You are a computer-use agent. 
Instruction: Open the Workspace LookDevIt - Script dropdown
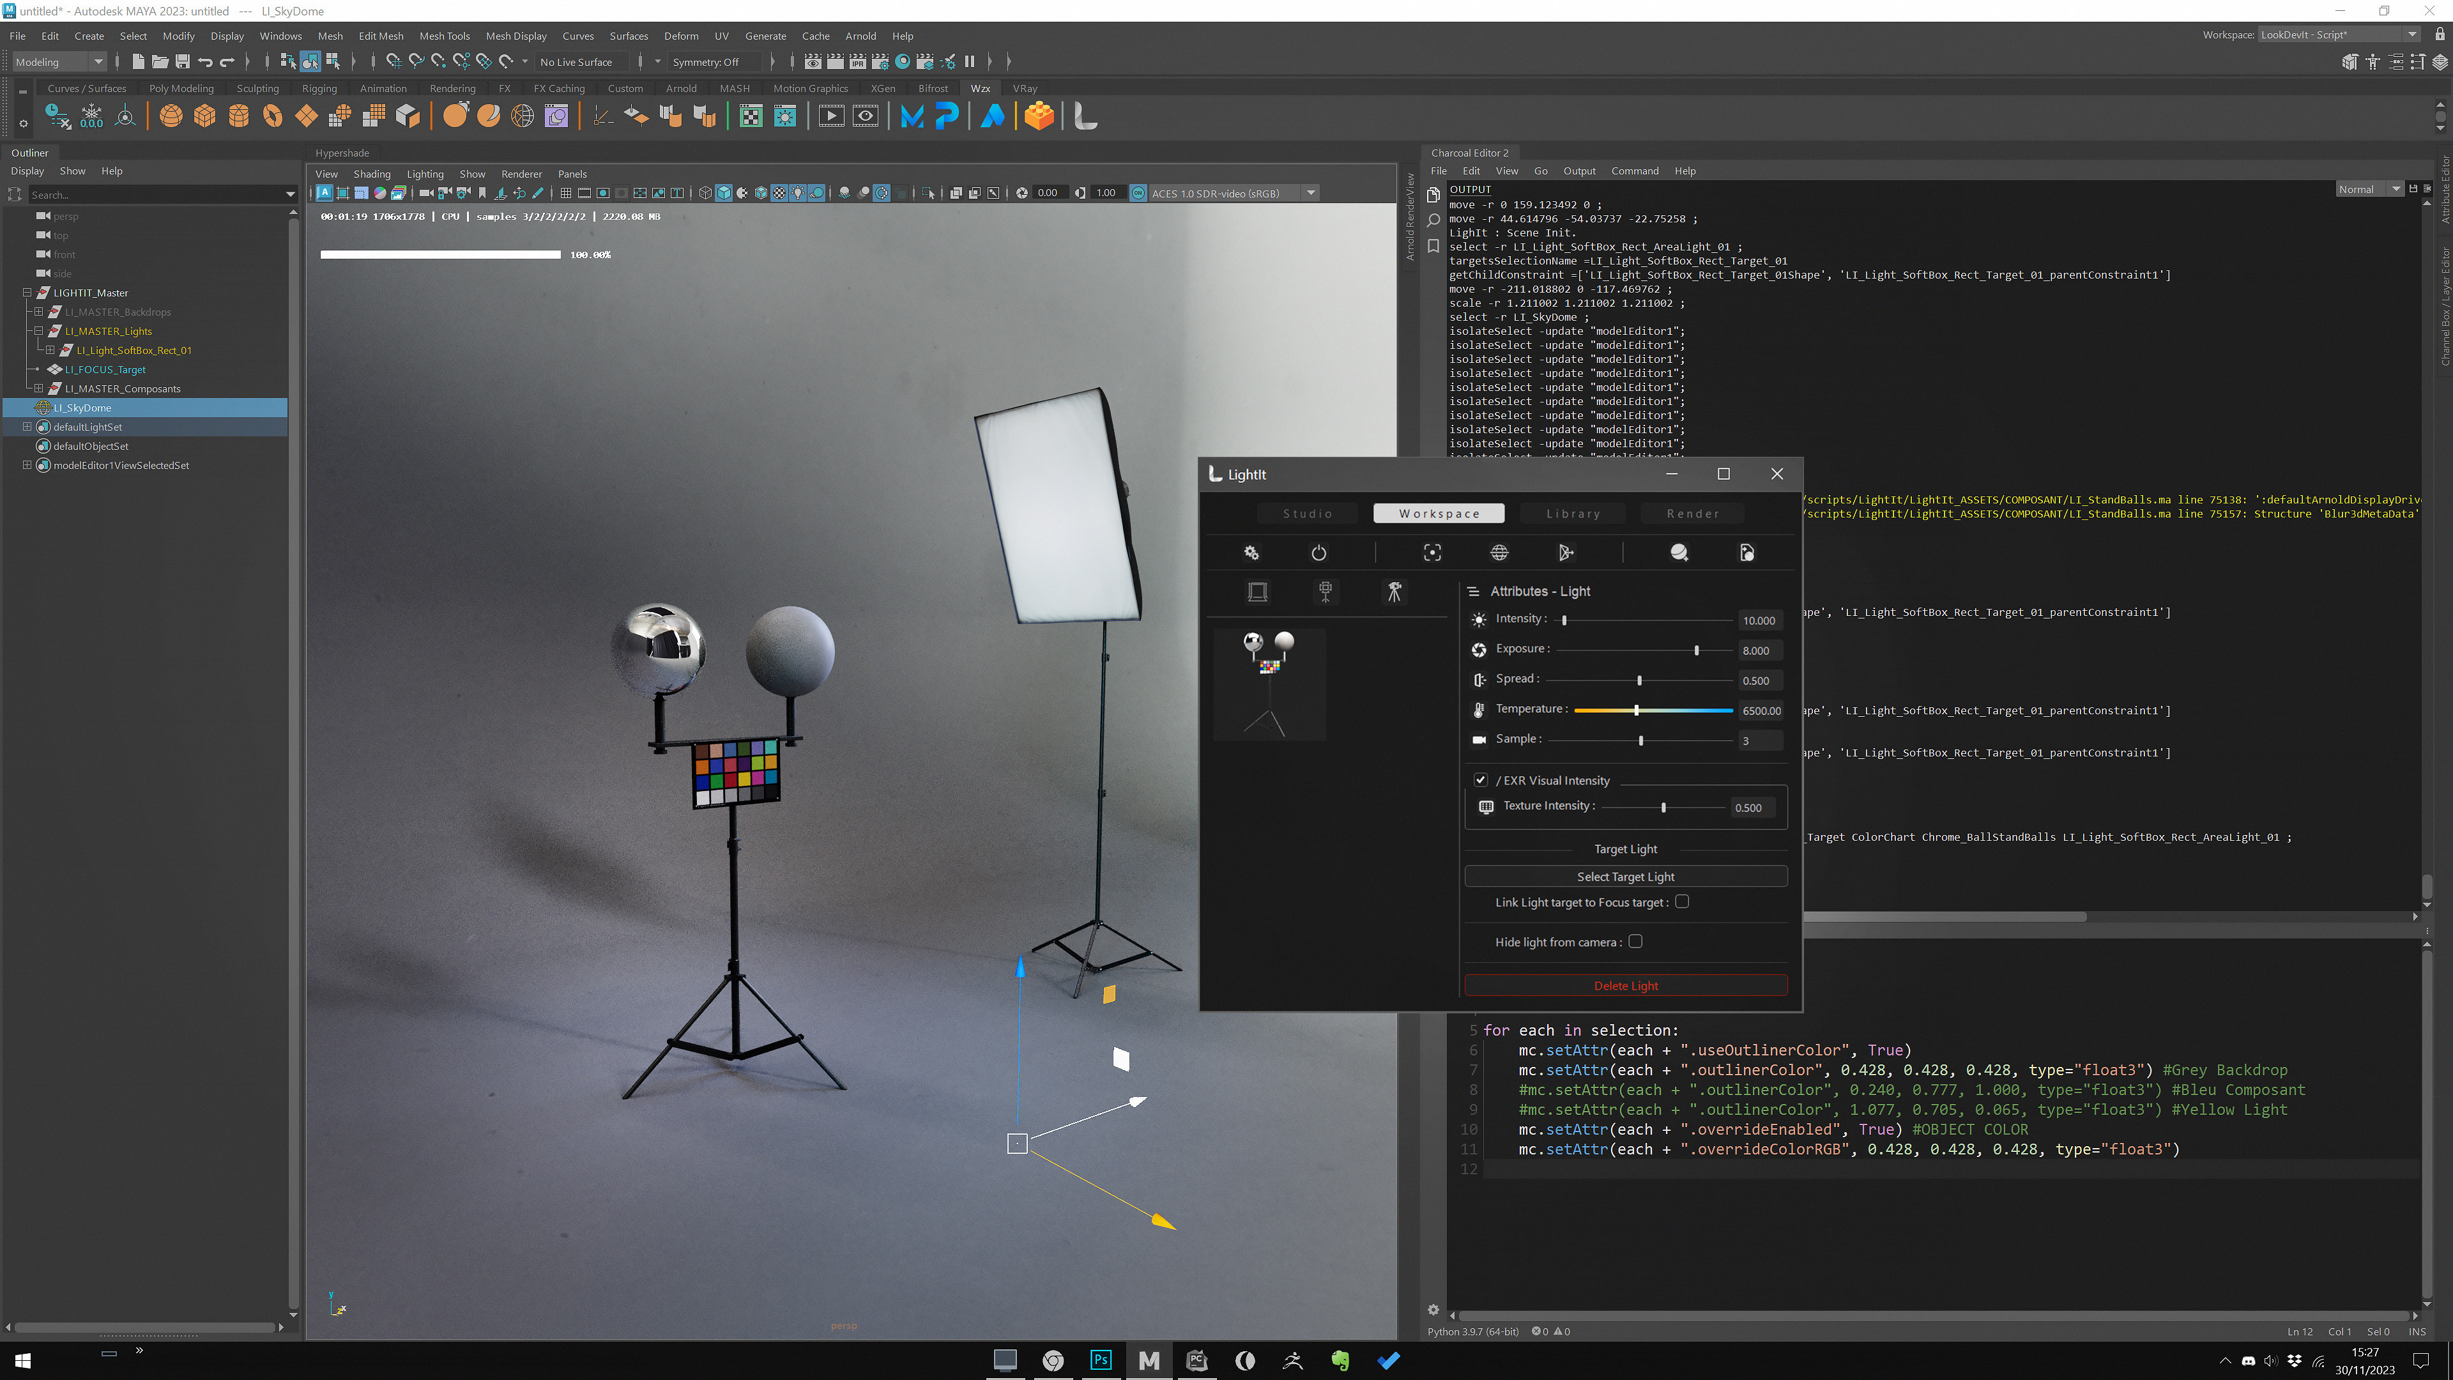click(x=2339, y=34)
